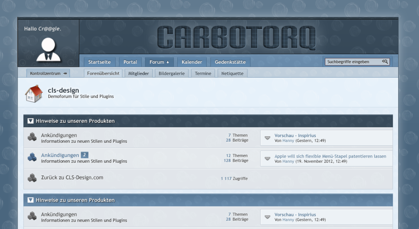Open the Startseite tab
Viewport: 419px width, 229px height.
(x=99, y=62)
